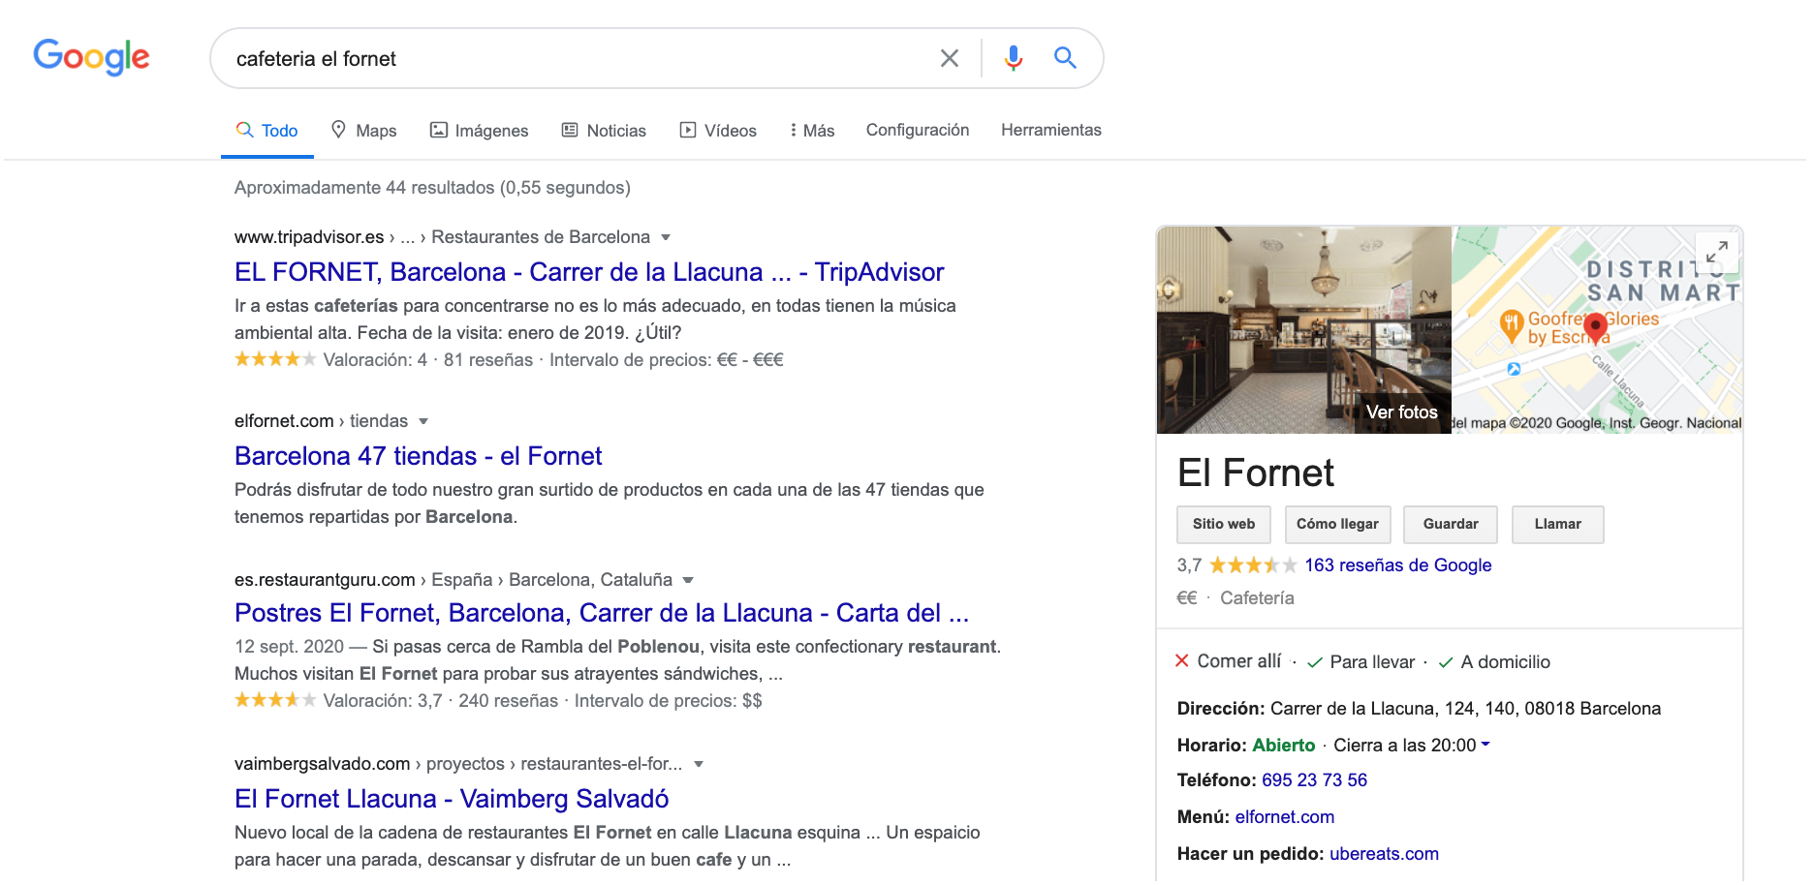Click the www.tripadvisor.es breadcrumb URL
The height and width of the screenshot is (885, 1814).
click(x=309, y=237)
